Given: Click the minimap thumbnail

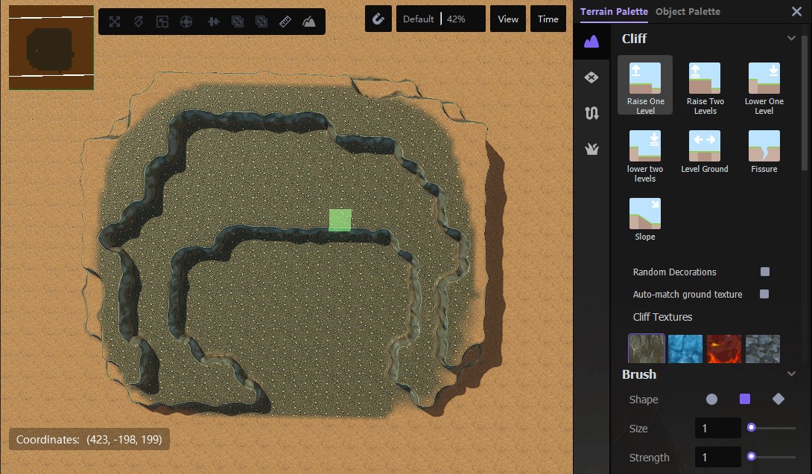Looking at the screenshot, I should tap(51, 48).
